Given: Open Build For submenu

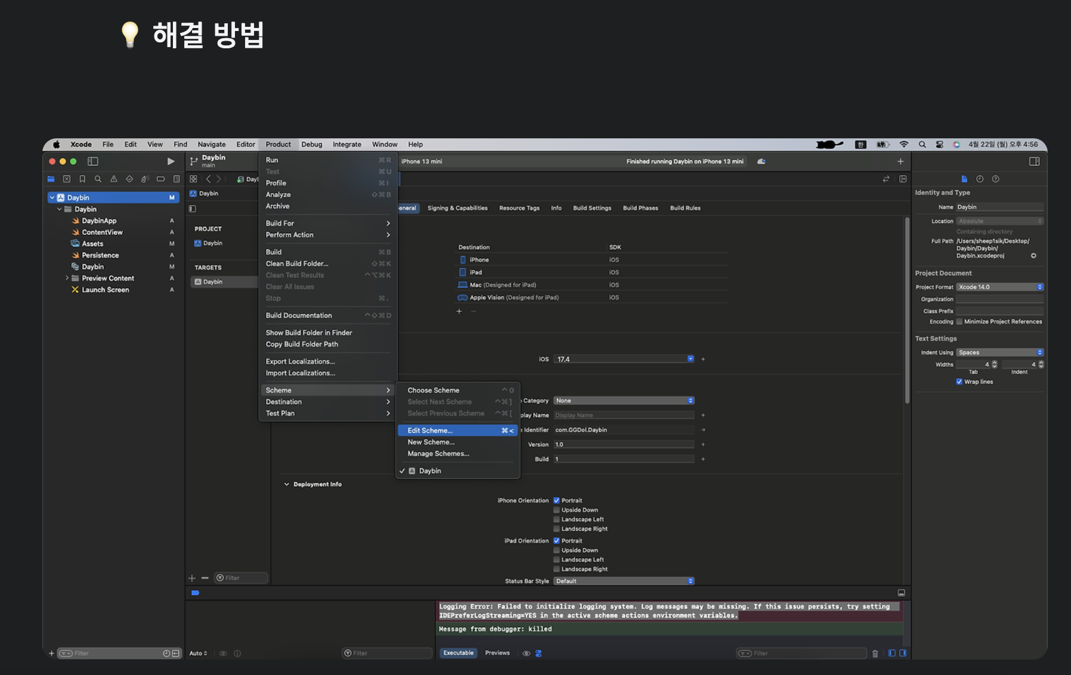Looking at the screenshot, I should point(328,223).
